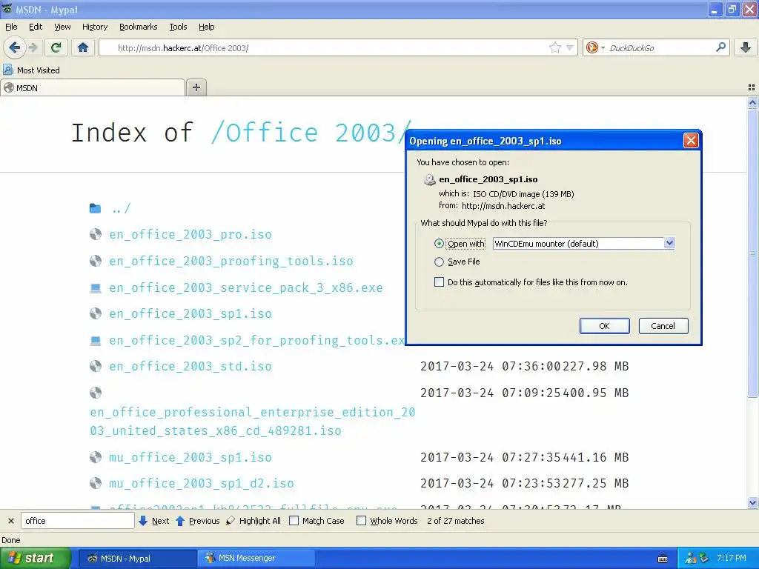Click the en_office_2003_service_pack_3_x86.exe link
The width and height of the screenshot is (759, 569).
click(246, 288)
